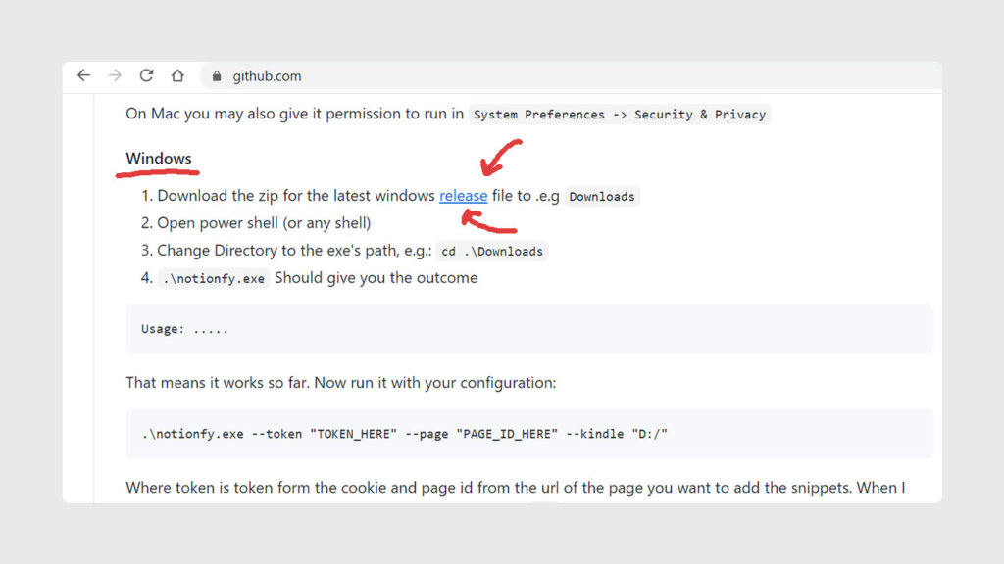The height and width of the screenshot is (564, 1004).
Task: Click the "TOKEN_HERE" placeholder in the command
Action: [353, 434]
